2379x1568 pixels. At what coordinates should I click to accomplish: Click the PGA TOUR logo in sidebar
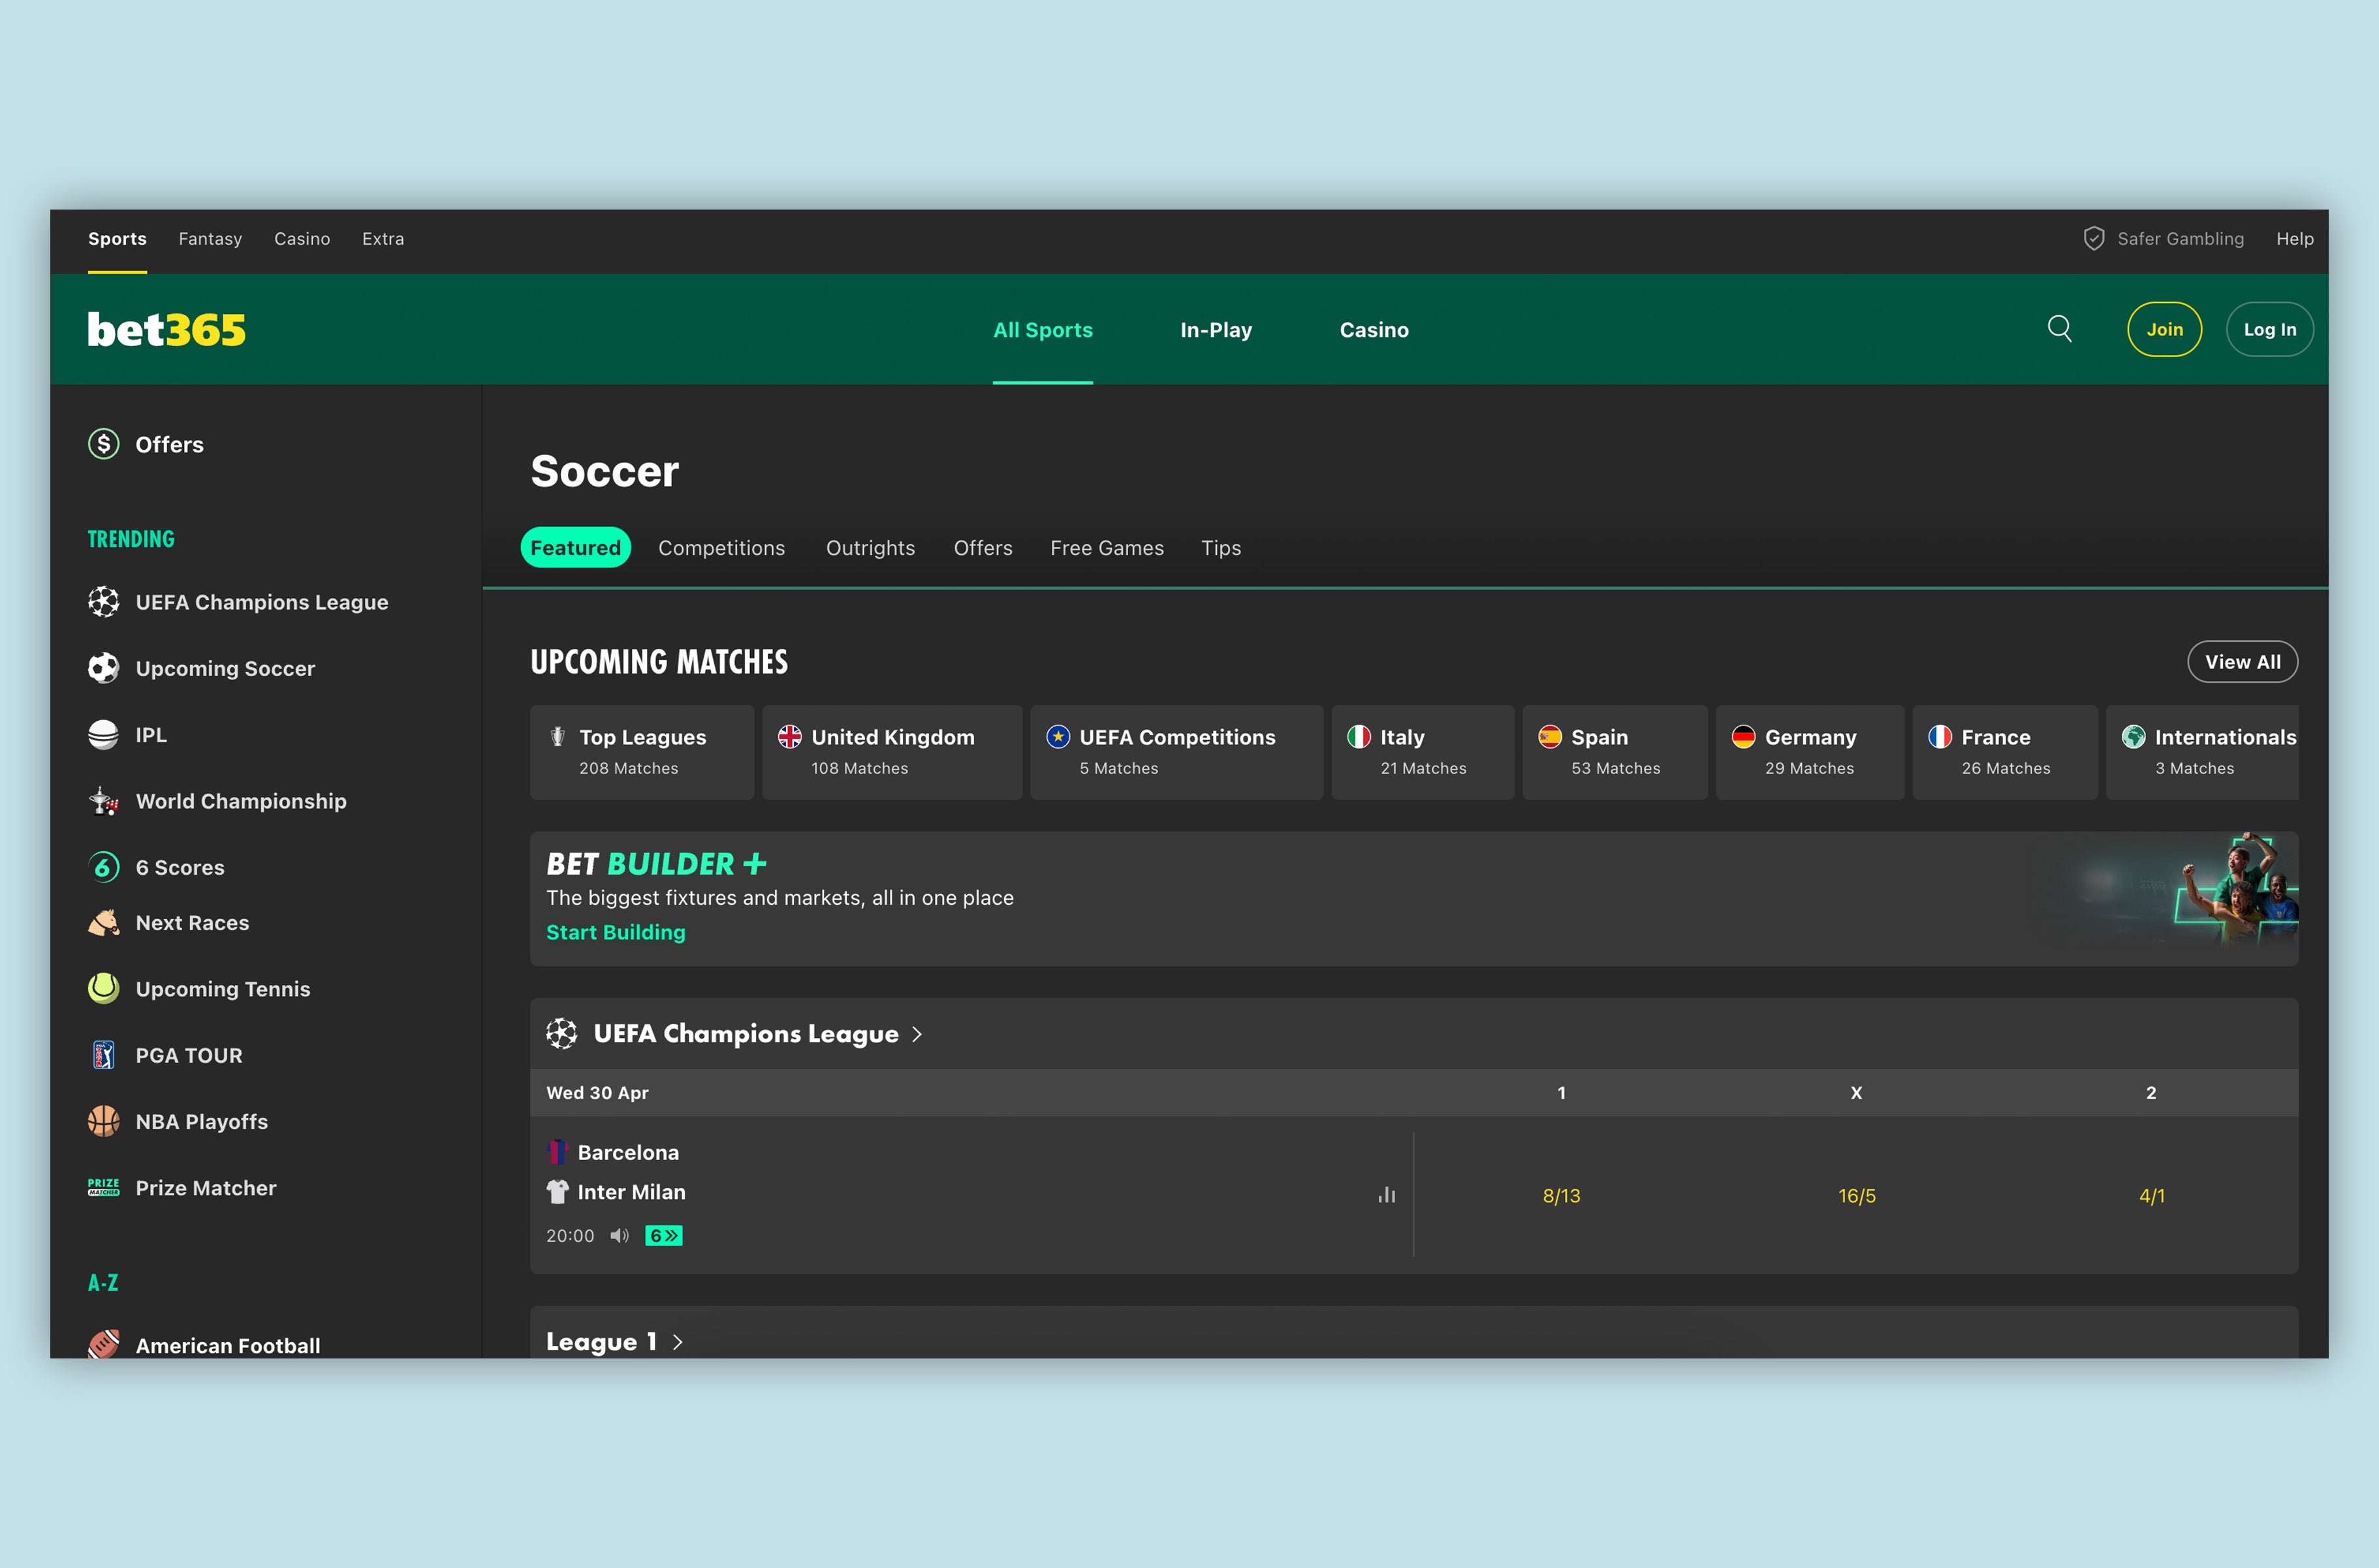(104, 1054)
